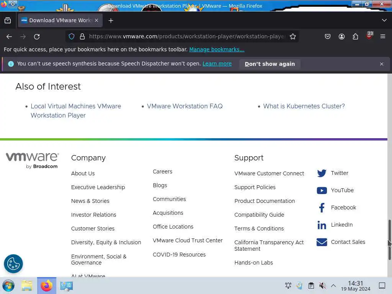
Task: Open Investor Relations link
Action: pyautogui.click(x=94, y=215)
